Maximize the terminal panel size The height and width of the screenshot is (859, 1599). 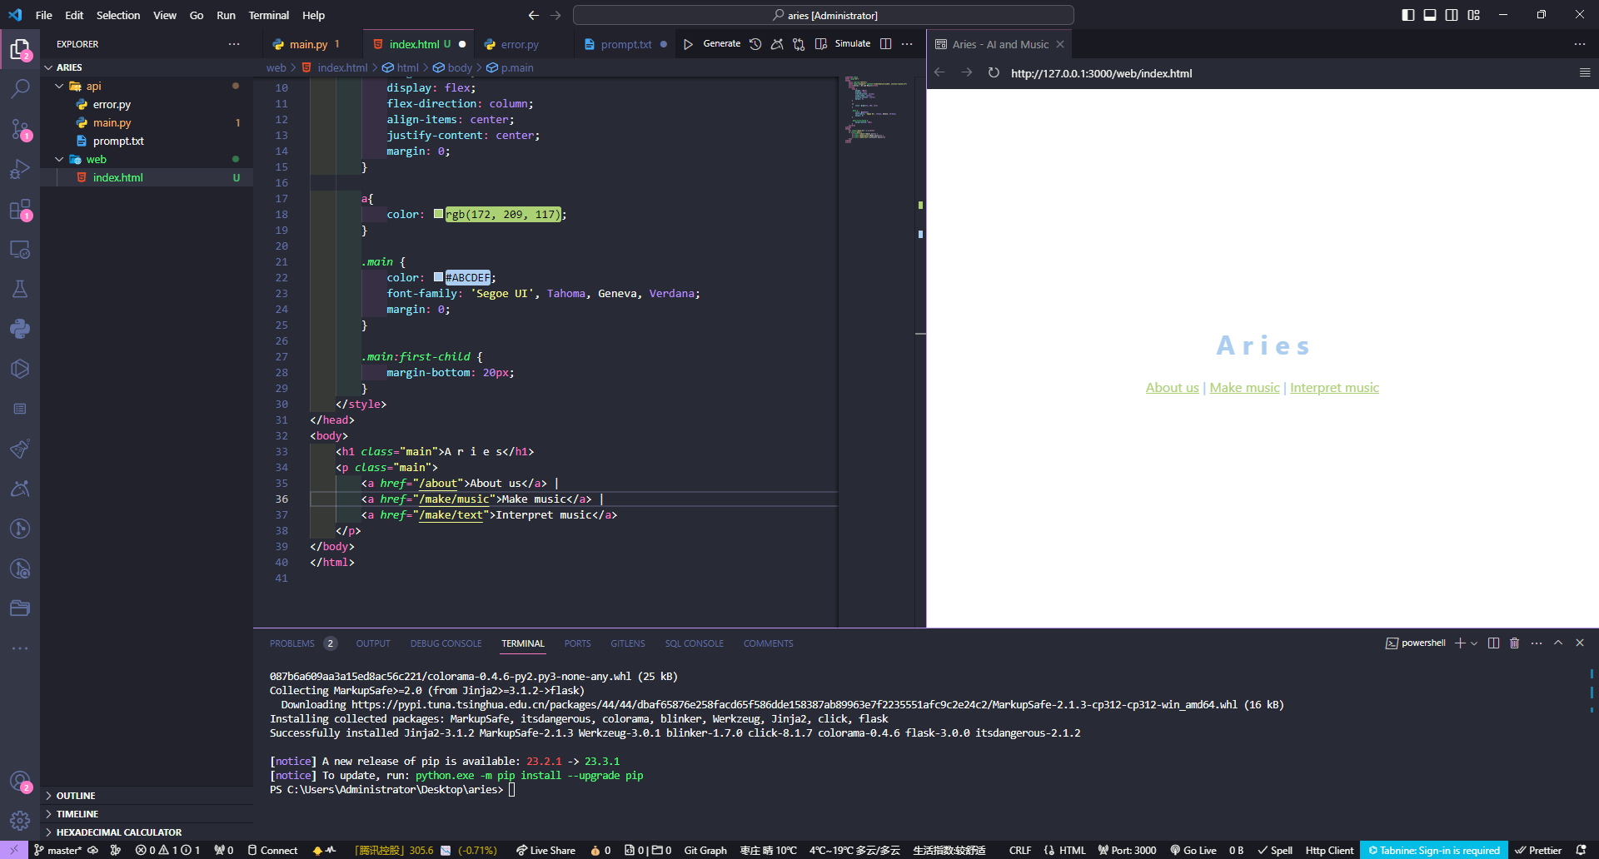click(1558, 643)
